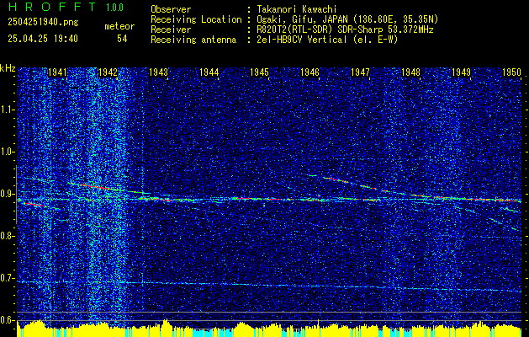The width and height of the screenshot is (529, 337).
Task: Click the 1946 time marker
Action: [309, 72]
